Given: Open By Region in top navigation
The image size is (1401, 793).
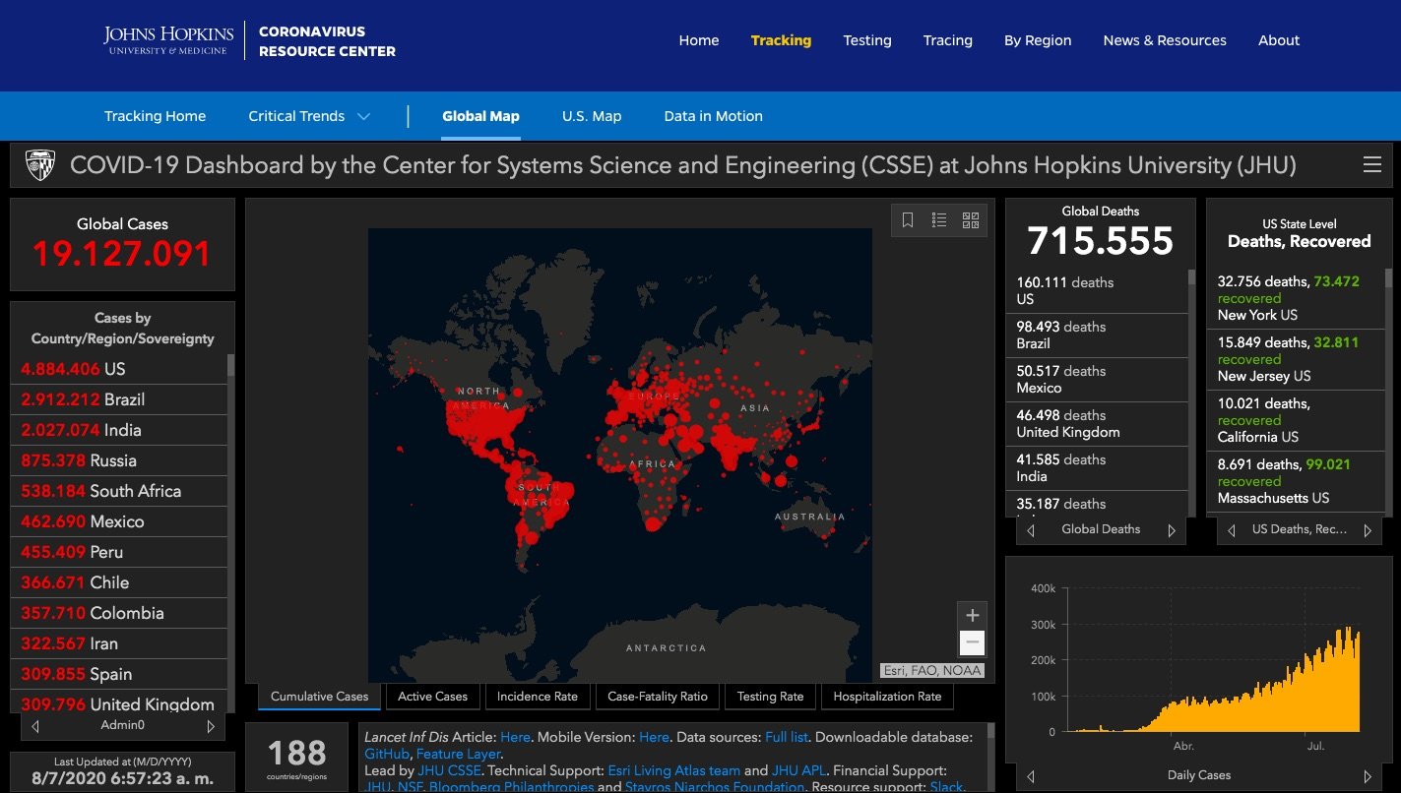Looking at the screenshot, I should pos(1038,40).
